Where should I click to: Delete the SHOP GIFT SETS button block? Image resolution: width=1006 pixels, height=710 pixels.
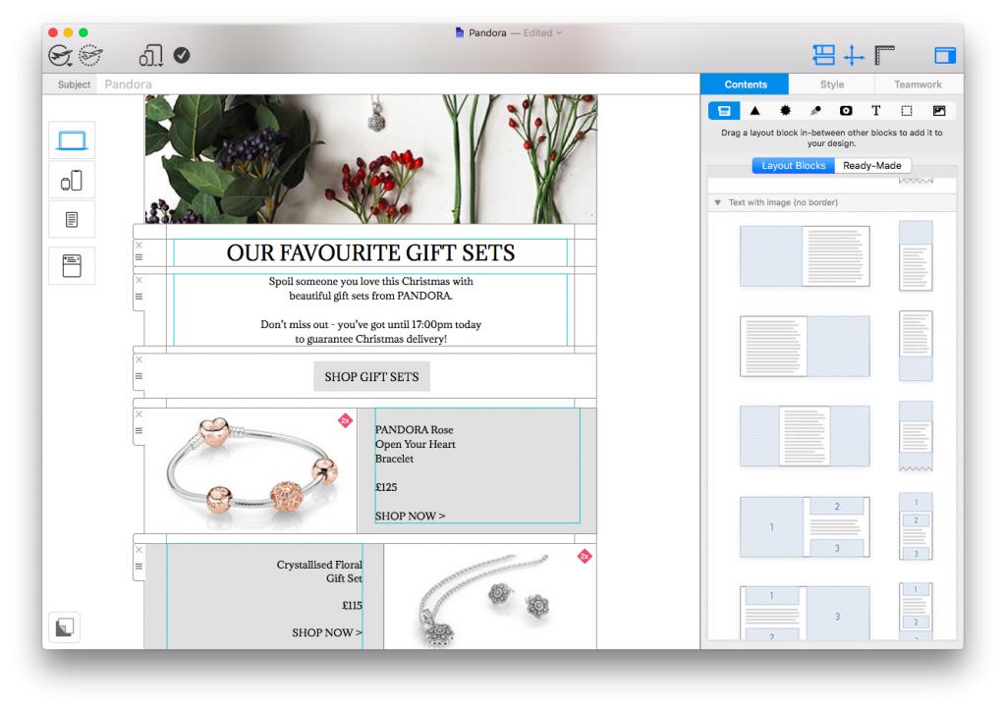coord(139,359)
